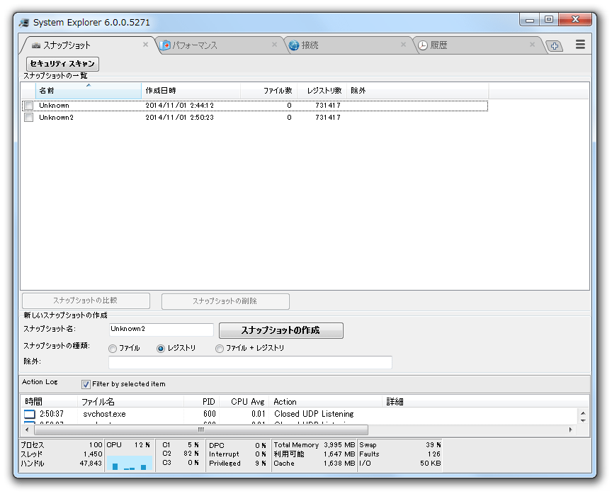Image resolution: width=612 pixels, height=494 pixels.
Task: Toggle Filter by selected item checkbox
Action: [86, 384]
